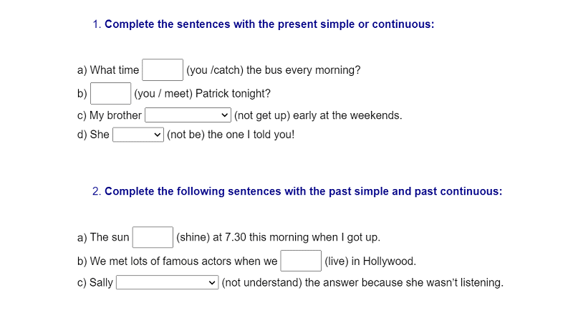Click the text "Patrick tonight?"
573x313 pixels.
click(233, 94)
